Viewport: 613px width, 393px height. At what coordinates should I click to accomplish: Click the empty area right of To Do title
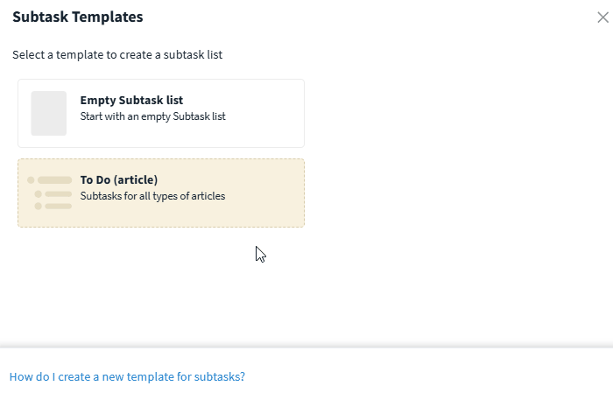coord(230,179)
